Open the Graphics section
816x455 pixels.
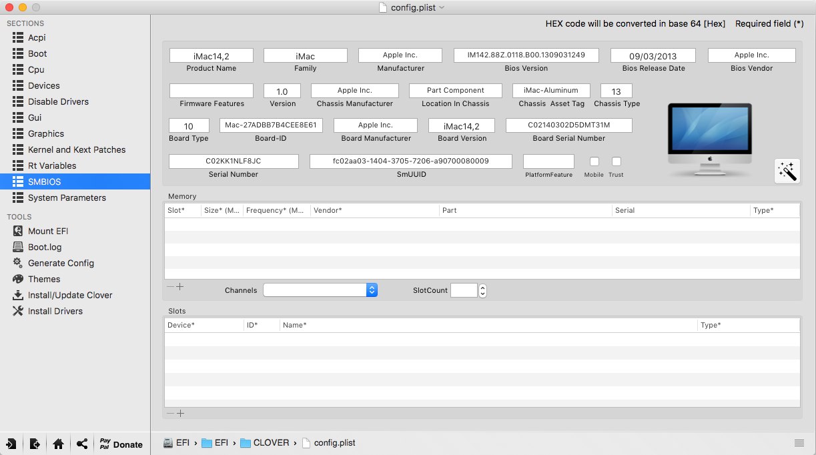click(75, 133)
